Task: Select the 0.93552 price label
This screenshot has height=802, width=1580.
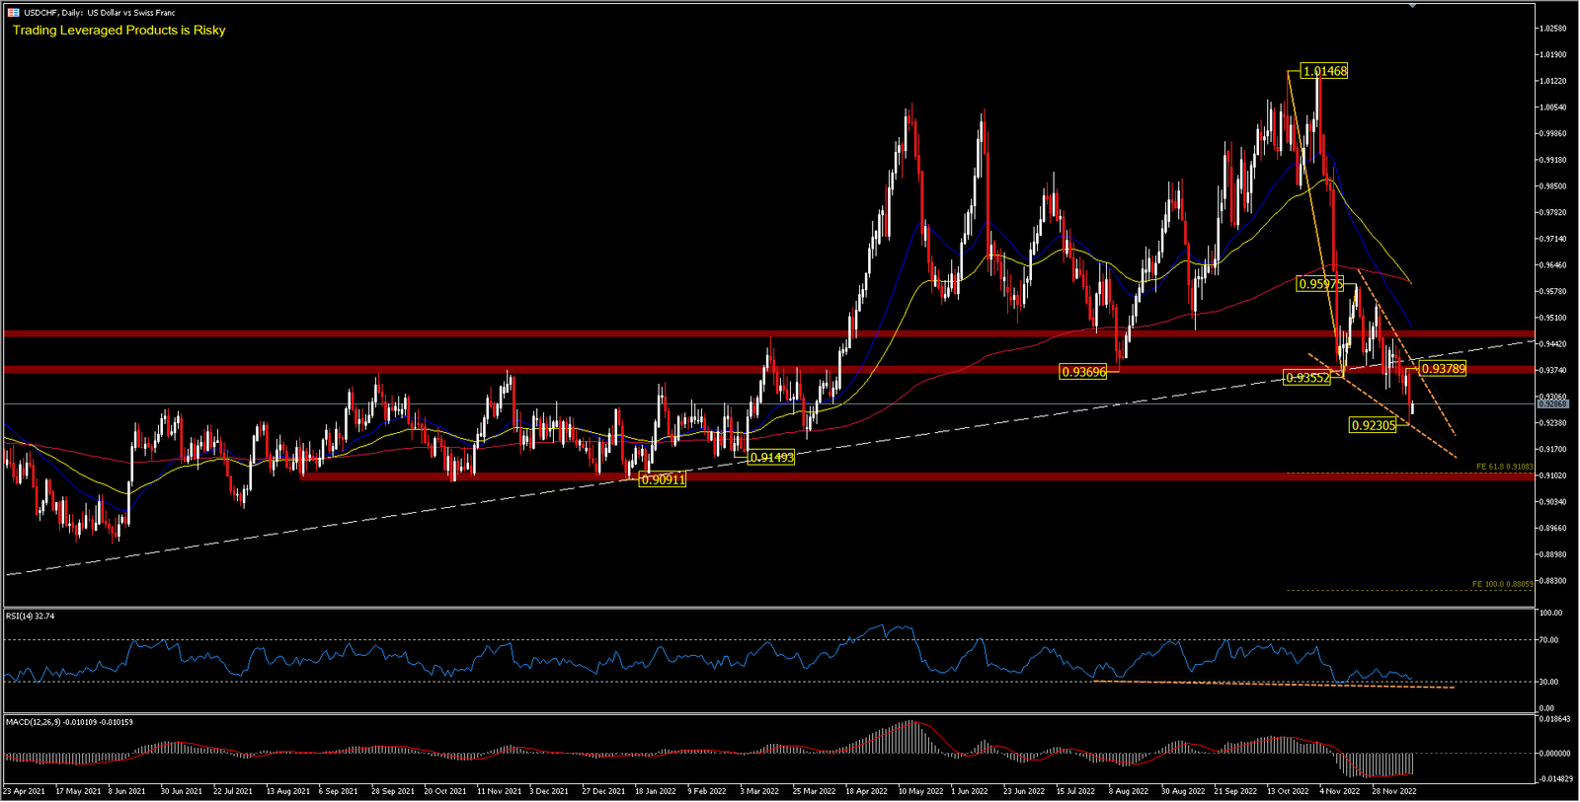Action: [1307, 378]
